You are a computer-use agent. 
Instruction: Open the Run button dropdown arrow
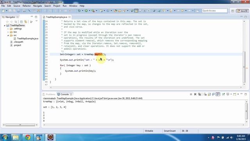click(89, 11)
